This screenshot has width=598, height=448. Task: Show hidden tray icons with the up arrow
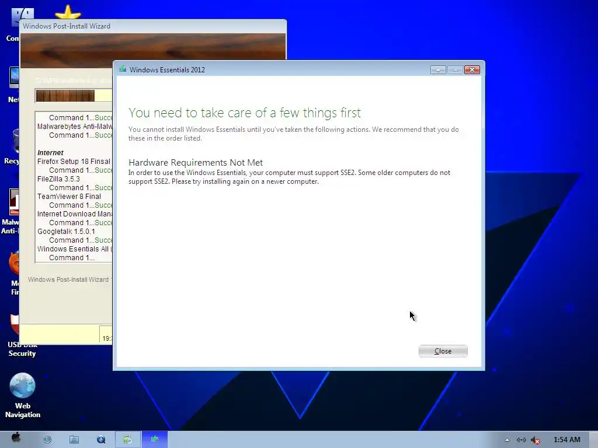pos(507,440)
